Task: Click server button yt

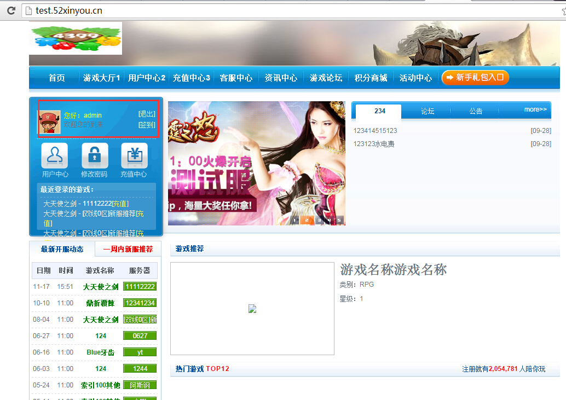Action: point(140,352)
